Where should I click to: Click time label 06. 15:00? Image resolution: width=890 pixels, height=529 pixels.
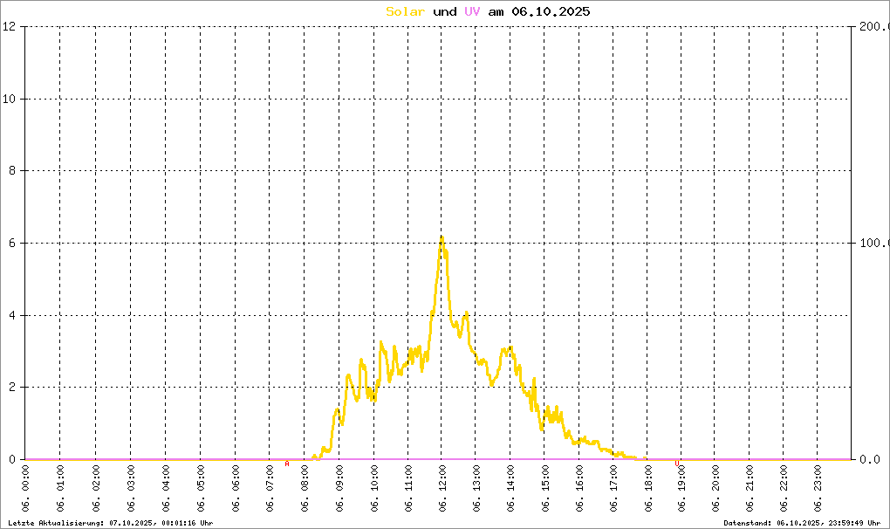[x=544, y=488]
